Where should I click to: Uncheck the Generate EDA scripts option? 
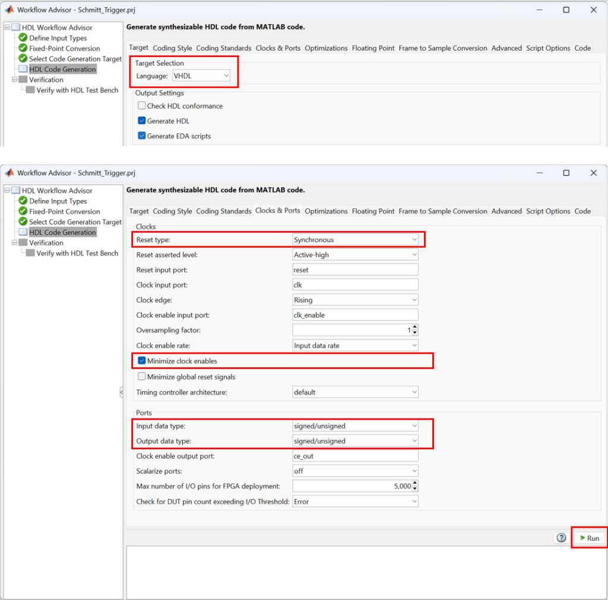141,136
